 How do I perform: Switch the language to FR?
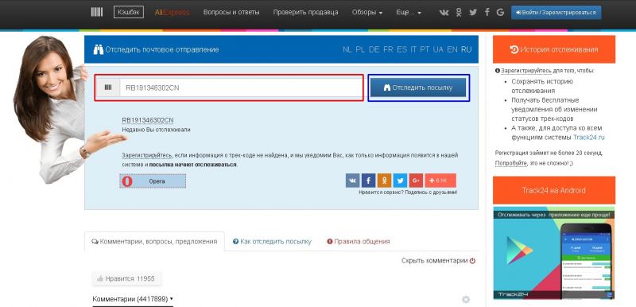tap(388, 49)
